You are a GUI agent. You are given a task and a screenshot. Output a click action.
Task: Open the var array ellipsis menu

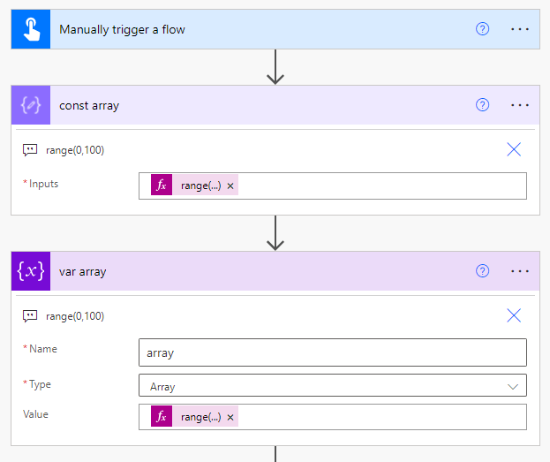(520, 271)
